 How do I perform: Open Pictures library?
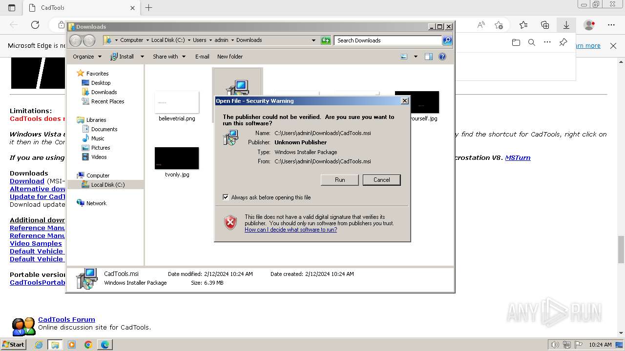[101, 148]
